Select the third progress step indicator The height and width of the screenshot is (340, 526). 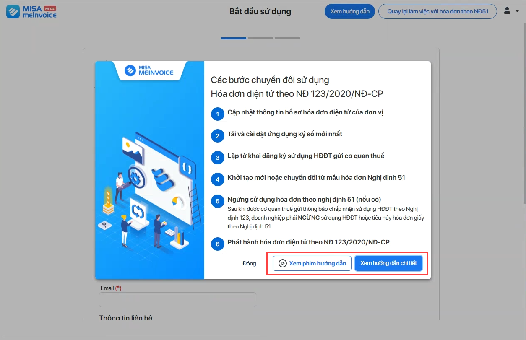pyautogui.click(x=287, y=38)
